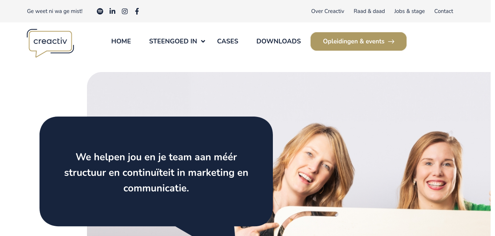Click the Ge weet ni wa ge mist text

(x=55, y=11)
